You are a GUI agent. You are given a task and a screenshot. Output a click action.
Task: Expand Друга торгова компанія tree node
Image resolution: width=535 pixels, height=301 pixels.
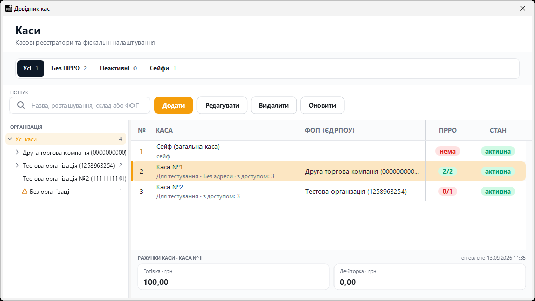[17, 153]
